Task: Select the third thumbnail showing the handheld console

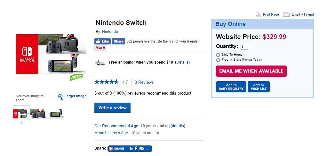Action: pyautogui.click(x=56, y=114)
